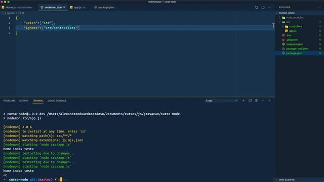
Task: Expand the controllers folder chevron
Action: (283, 26)
